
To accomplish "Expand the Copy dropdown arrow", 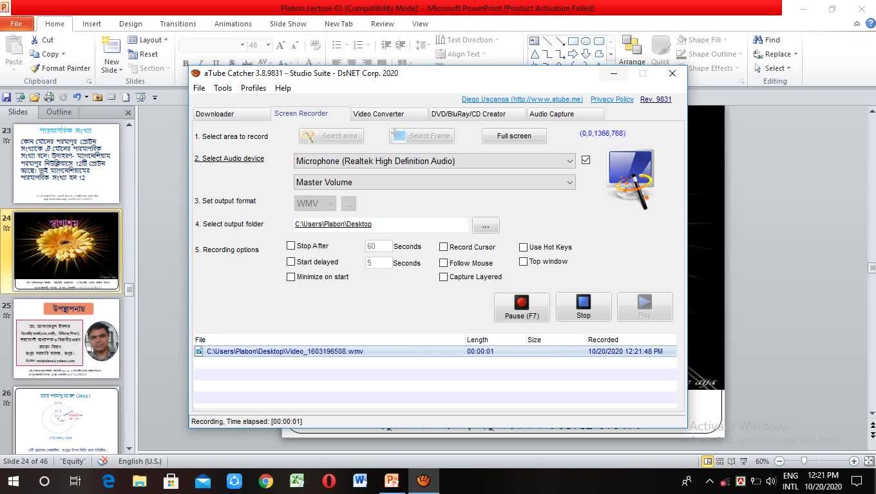I will 63,54.
